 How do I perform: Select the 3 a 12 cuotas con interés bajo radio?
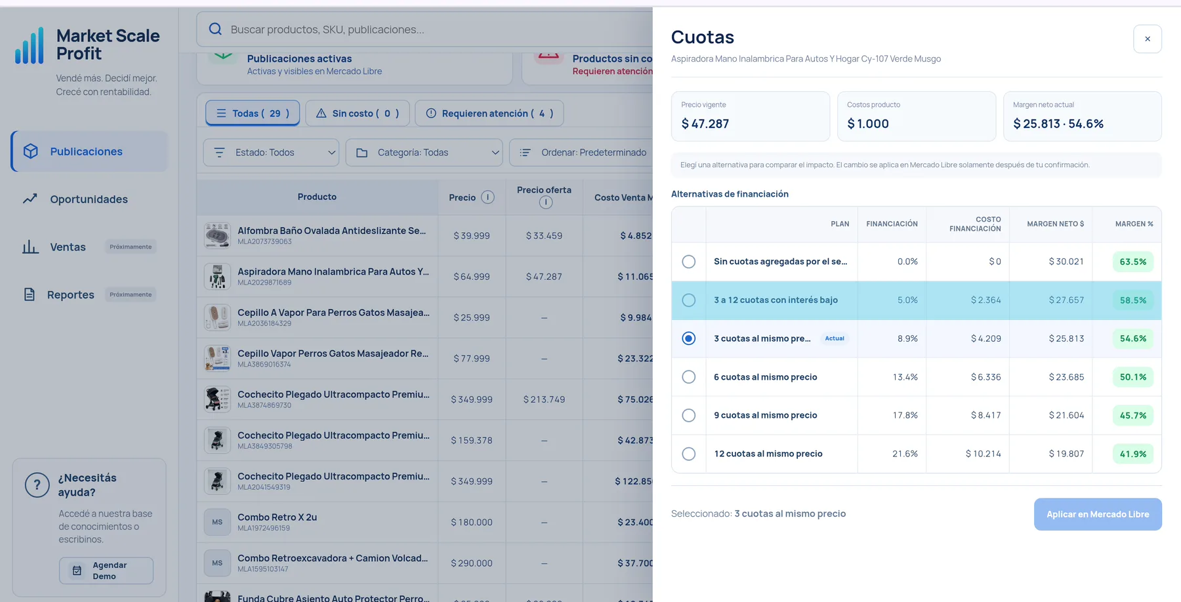(x=688, y=300)
